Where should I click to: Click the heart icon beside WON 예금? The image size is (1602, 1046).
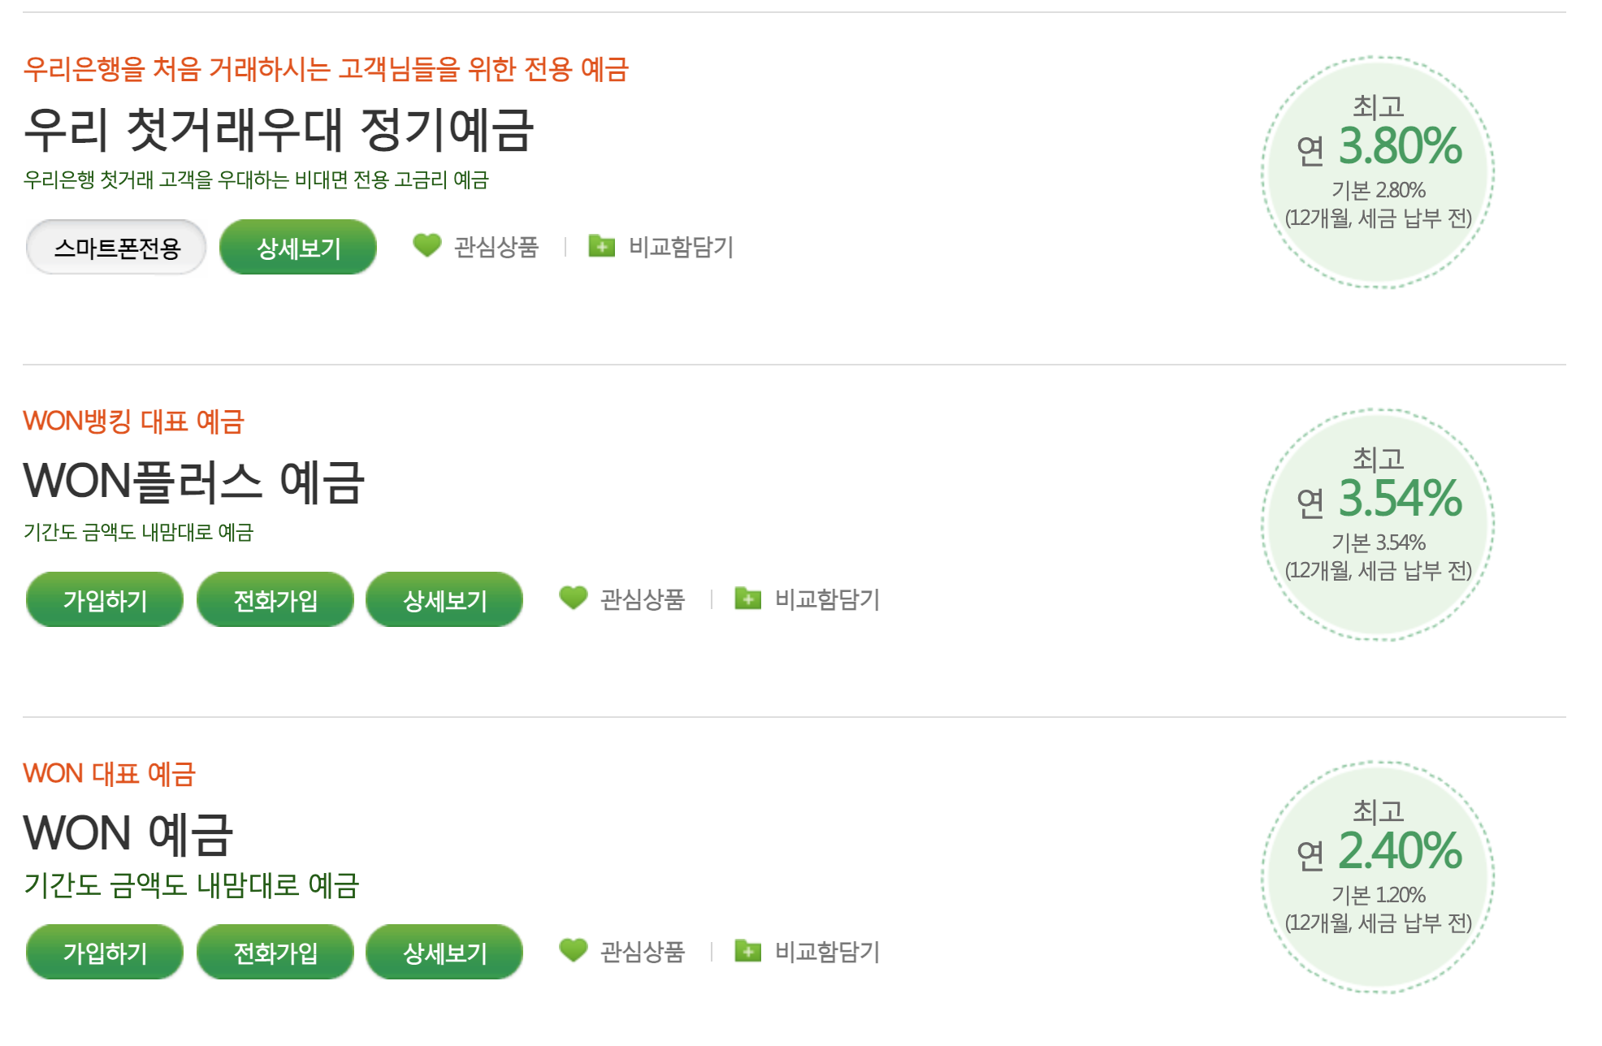point(575,950)
